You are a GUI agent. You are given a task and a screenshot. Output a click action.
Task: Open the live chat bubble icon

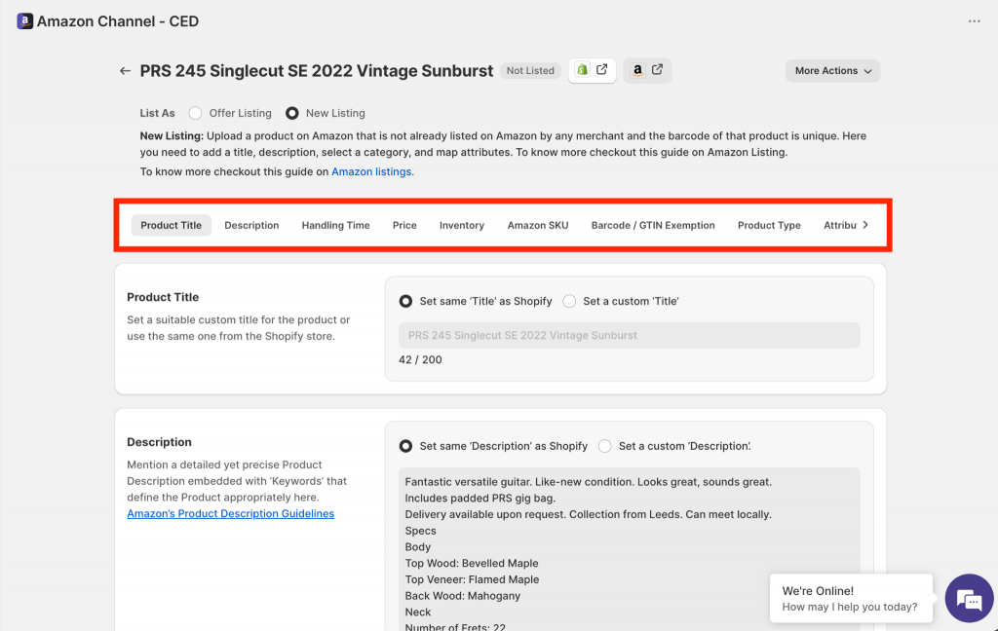click(x=969, y=598)
